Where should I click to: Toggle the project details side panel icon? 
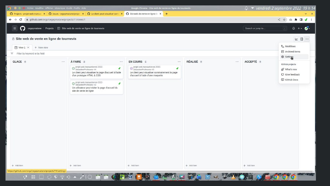(302, 39)
